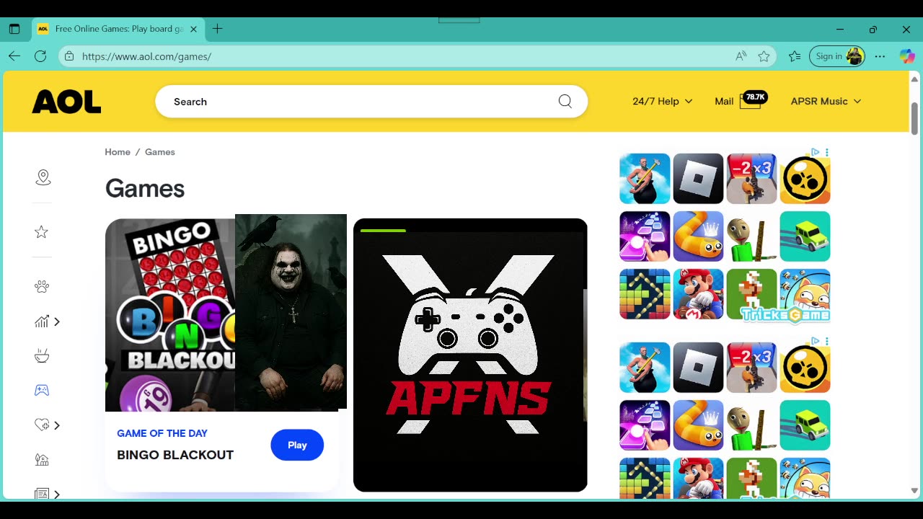This screenshot has width=923, height=519.
Task: Go to Home in the breadcrumb
Action: pyautogui.click(x=118, y=152)
